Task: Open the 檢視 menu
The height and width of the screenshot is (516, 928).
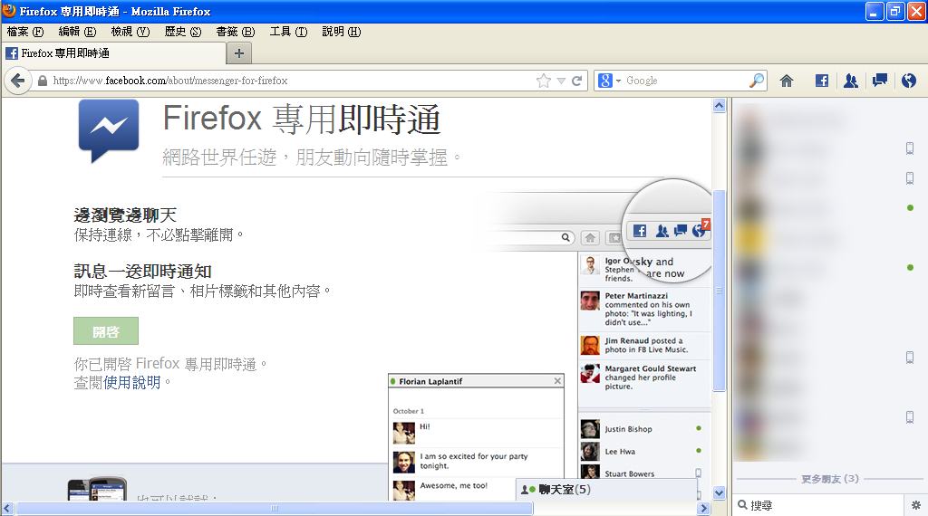Action: [x=130, y=32]
